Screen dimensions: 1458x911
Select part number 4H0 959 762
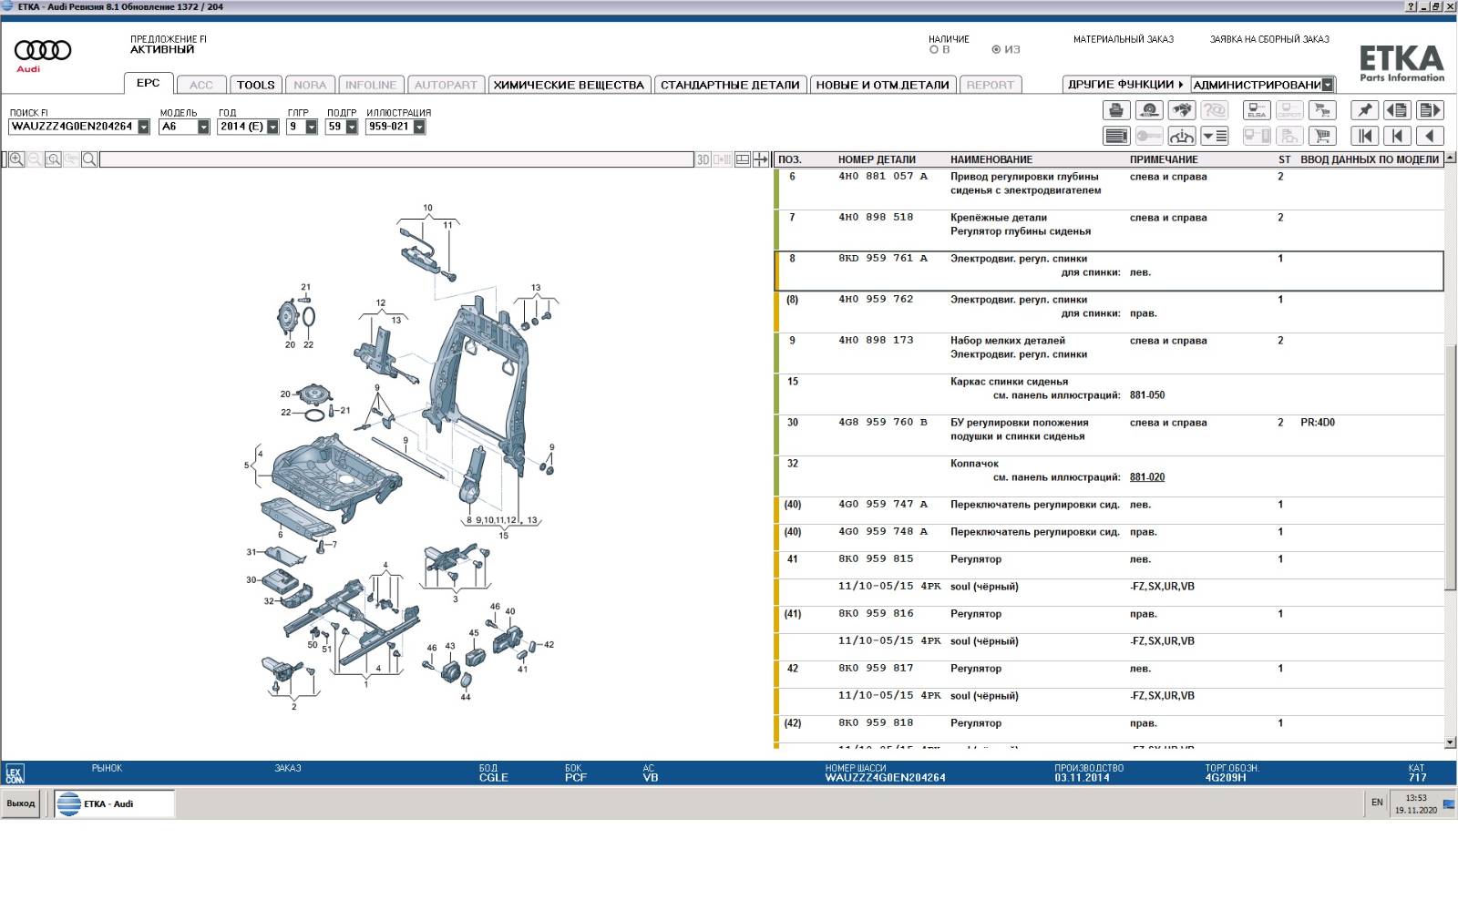click(x=876, y=300)
